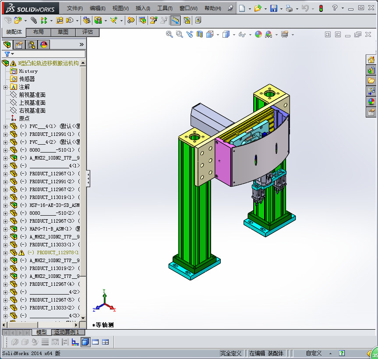Screen dimensions: 378x359
Task: Click the Reference Geometry icon
Action: click(114, 21)
